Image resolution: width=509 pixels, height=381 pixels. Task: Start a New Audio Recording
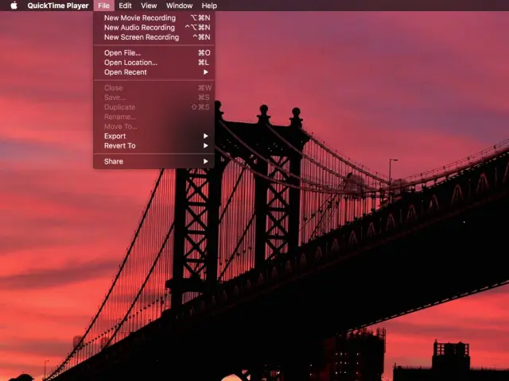(153, 28)
